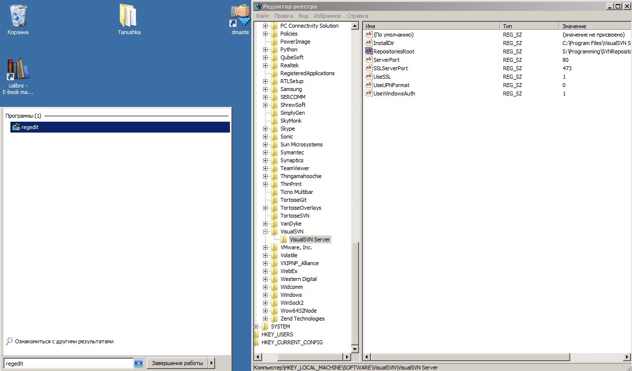Open the Правка menu

click(283, 16)
